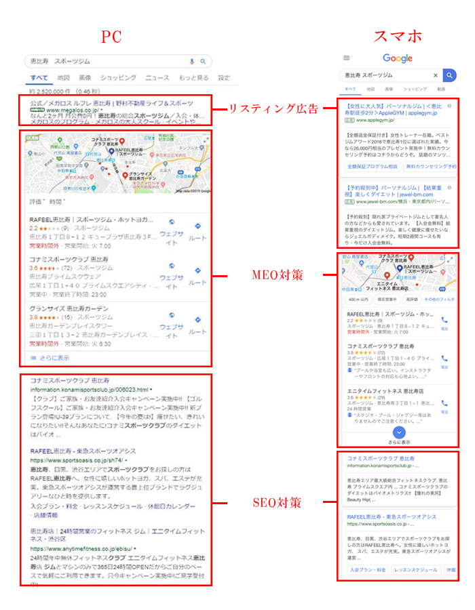Viewport: 475px width, 610px height.
Task: Click the magnifier icon in the PC search bar
Action: pos(203,62)
